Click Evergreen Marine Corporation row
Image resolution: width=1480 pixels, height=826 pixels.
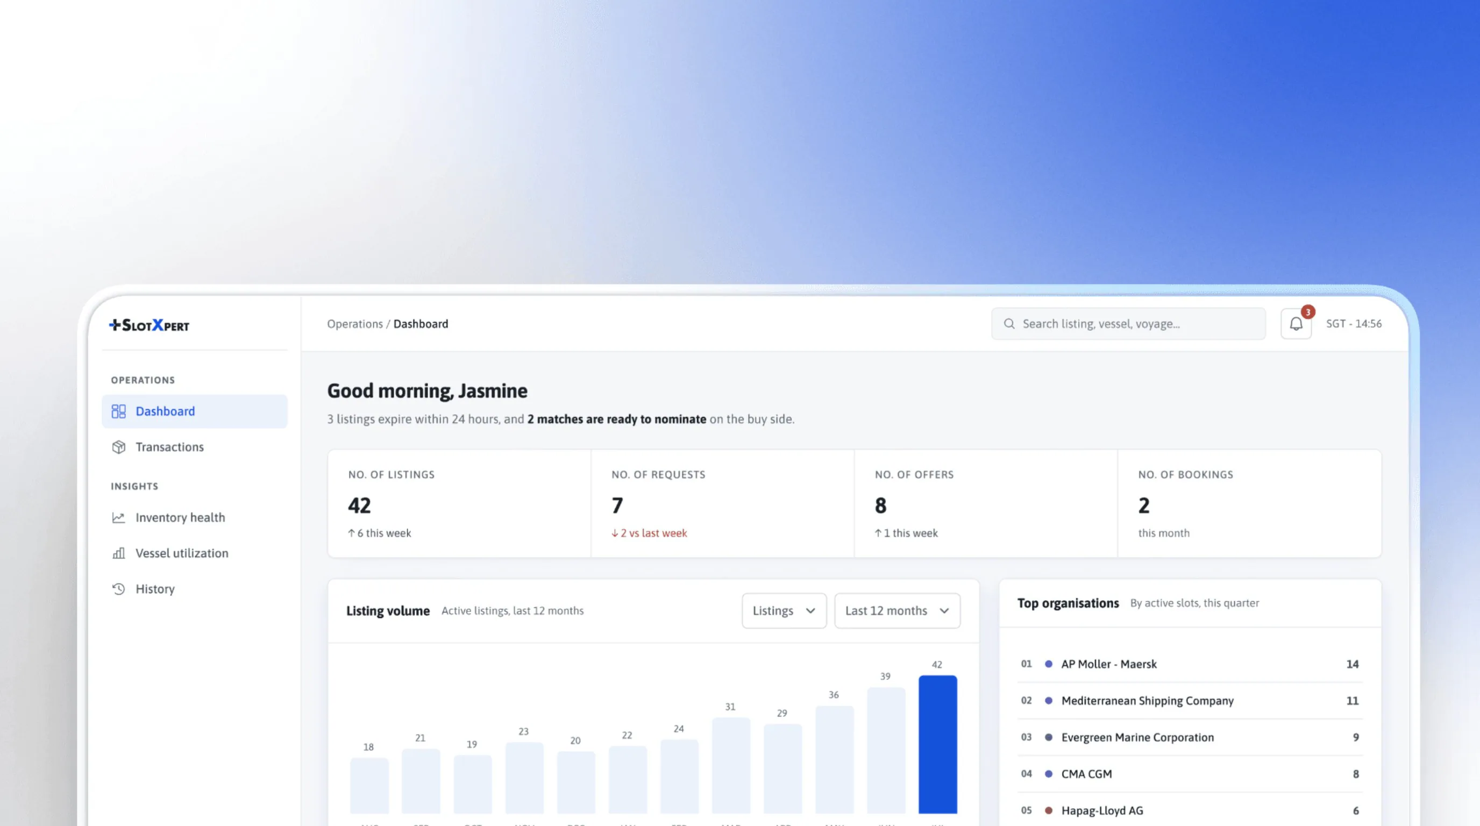1190,738
